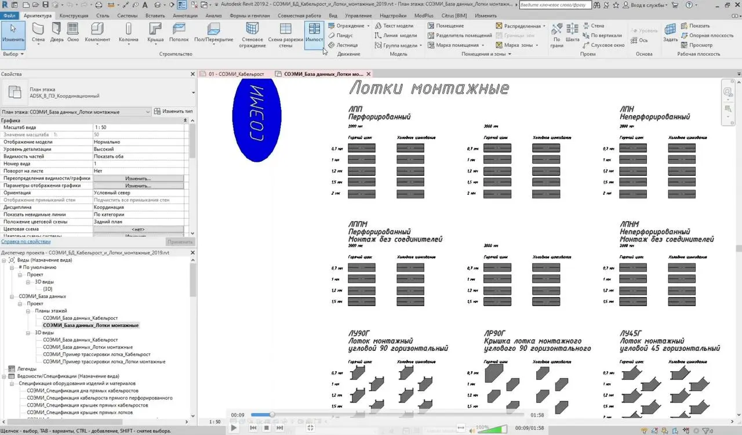The width and height of the screenshot is (742, 435).
Task: Open the Группа модели dropdown
Action: click(421, 45)
